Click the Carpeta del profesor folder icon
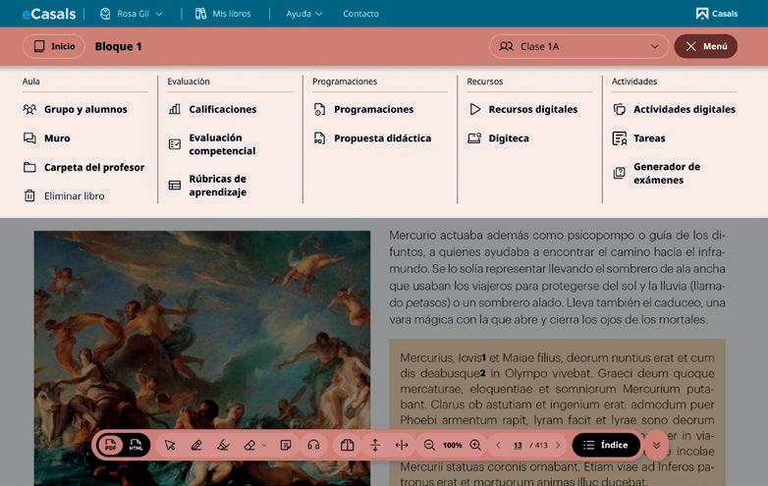768x486 pixels. (x=29, y=167)
